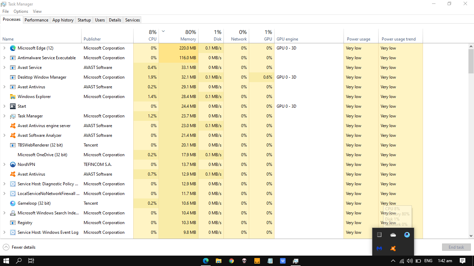Open Google Chrome from the taskbar
474x266 pixels.
(231, 261)
